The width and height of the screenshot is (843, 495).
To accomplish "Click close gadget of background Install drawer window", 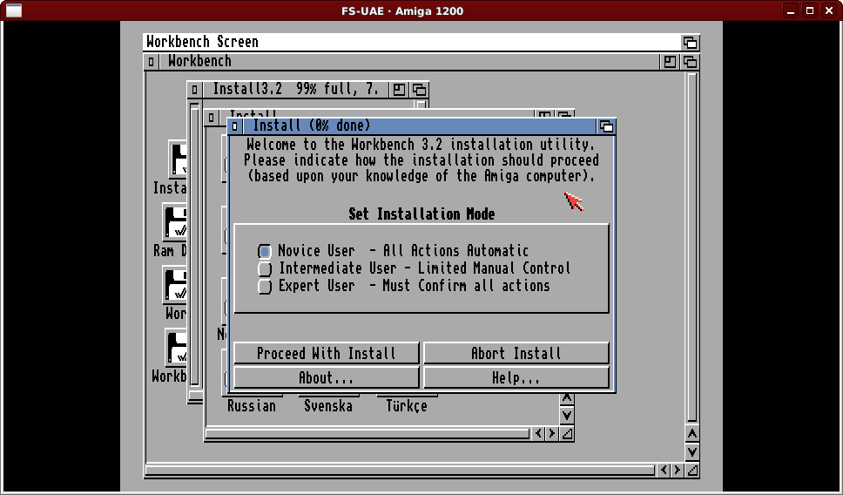I will pos(212,117).
